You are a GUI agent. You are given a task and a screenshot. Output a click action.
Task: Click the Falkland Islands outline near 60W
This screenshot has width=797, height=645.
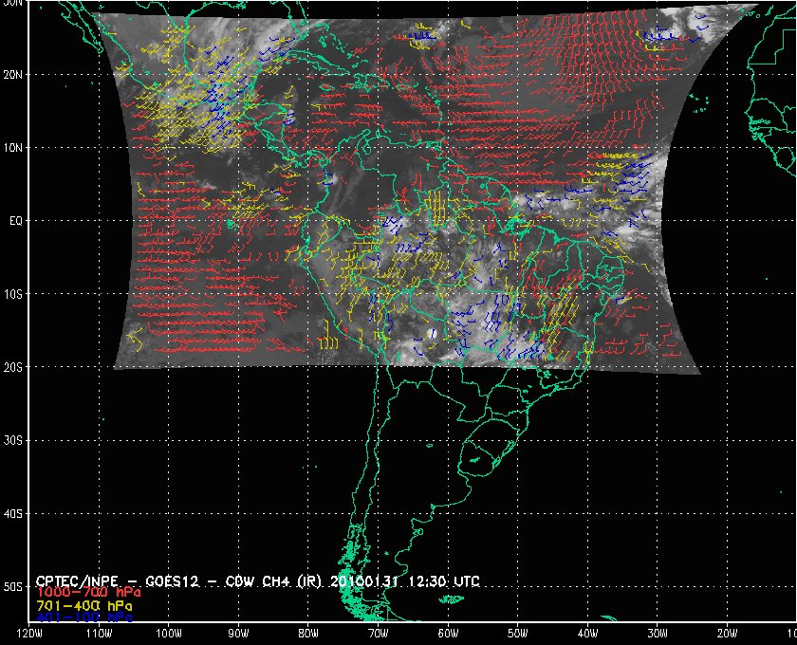454,599
